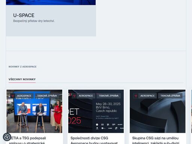Viewport: 192px width, 144px height.
Task: Select the Všechny novinky tab
Action: 22,79
